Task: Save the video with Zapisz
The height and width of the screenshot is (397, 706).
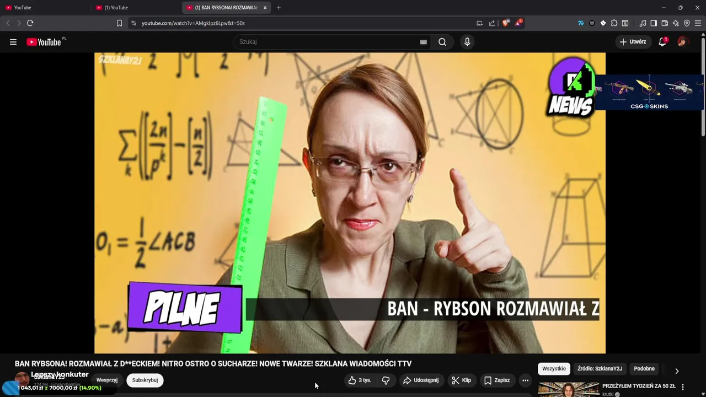Action: pos(497,380)
